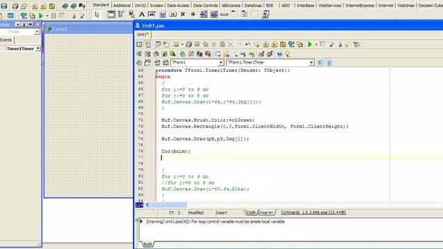
Task: Switch to the Data Access palette tab
Action: [178, 6]
